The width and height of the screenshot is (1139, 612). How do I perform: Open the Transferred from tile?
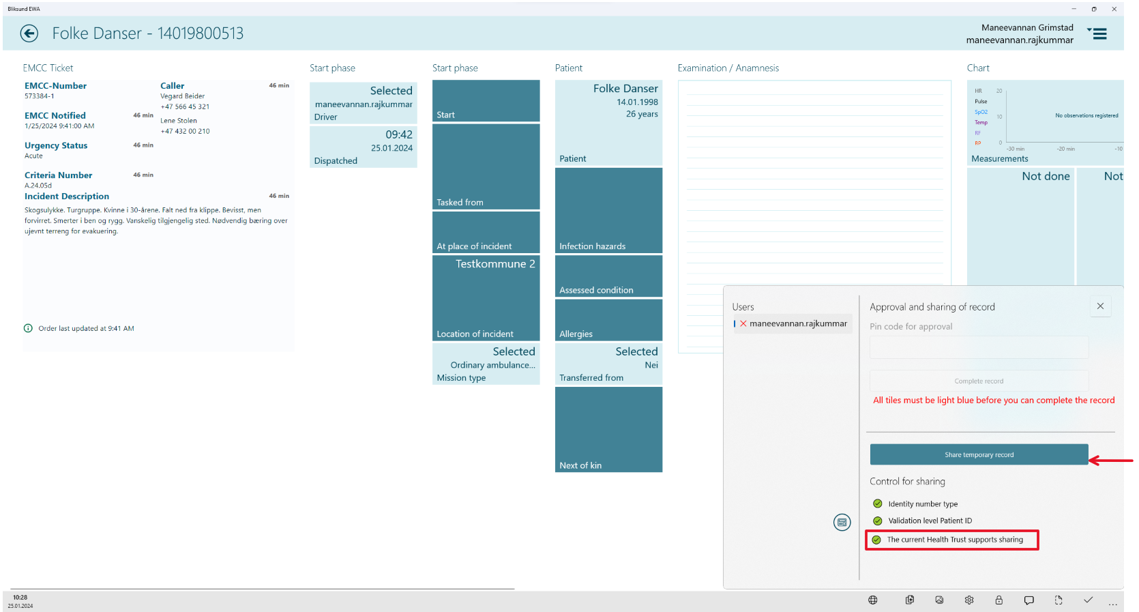[x=608, y=364]
